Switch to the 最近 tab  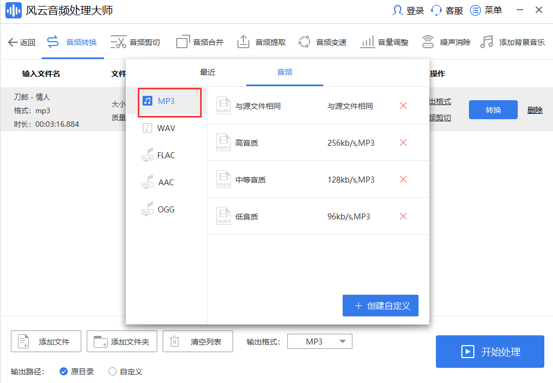point(208,72)
